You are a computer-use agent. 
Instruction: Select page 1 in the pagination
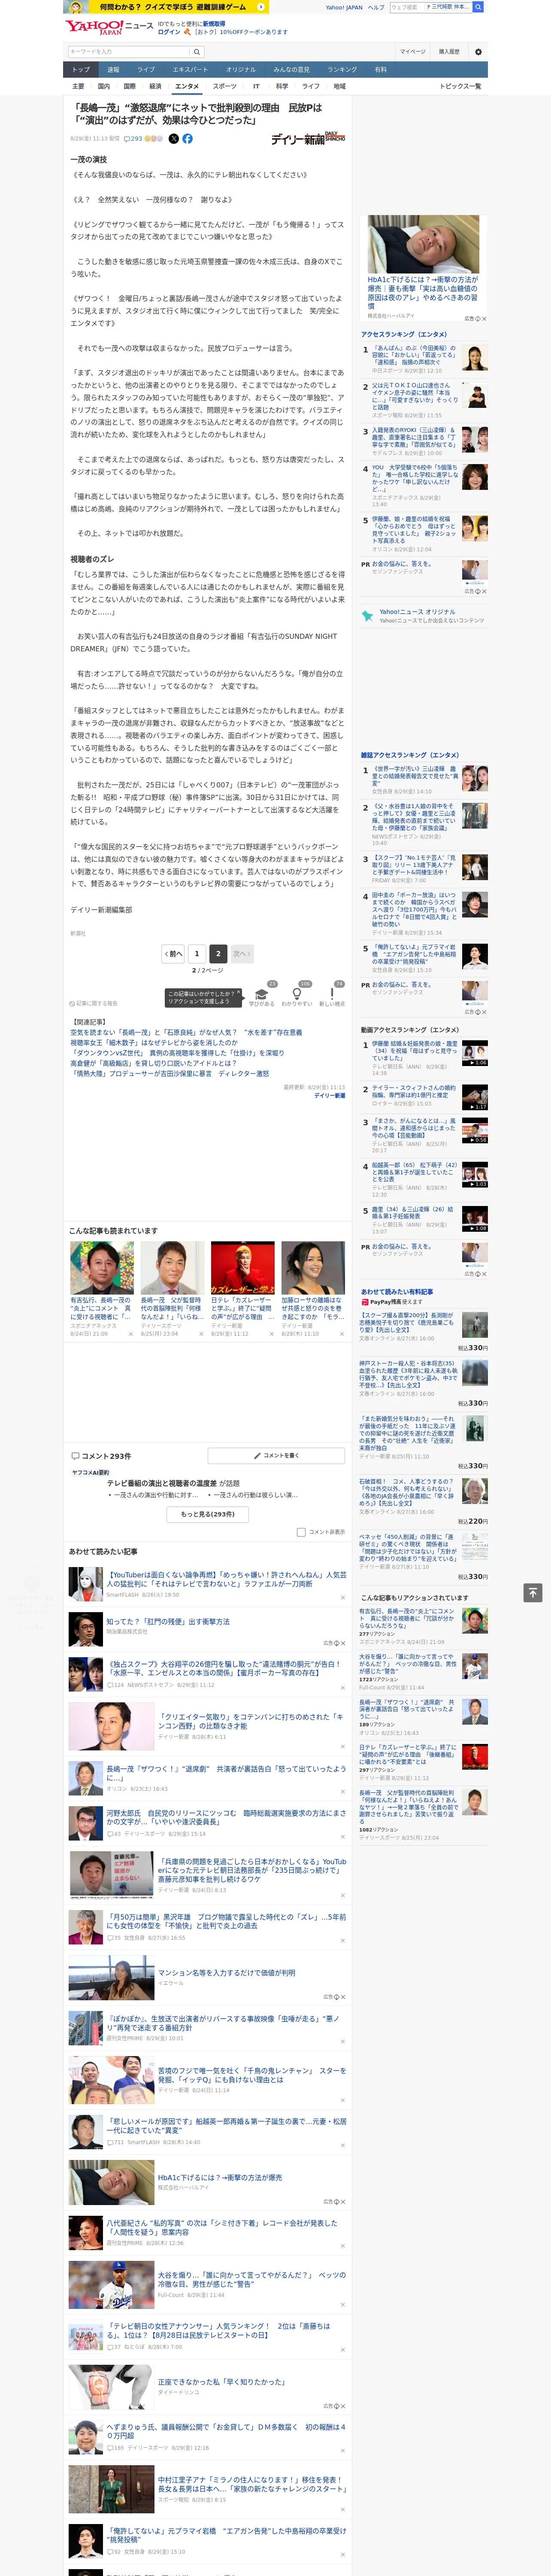[197, 954]
